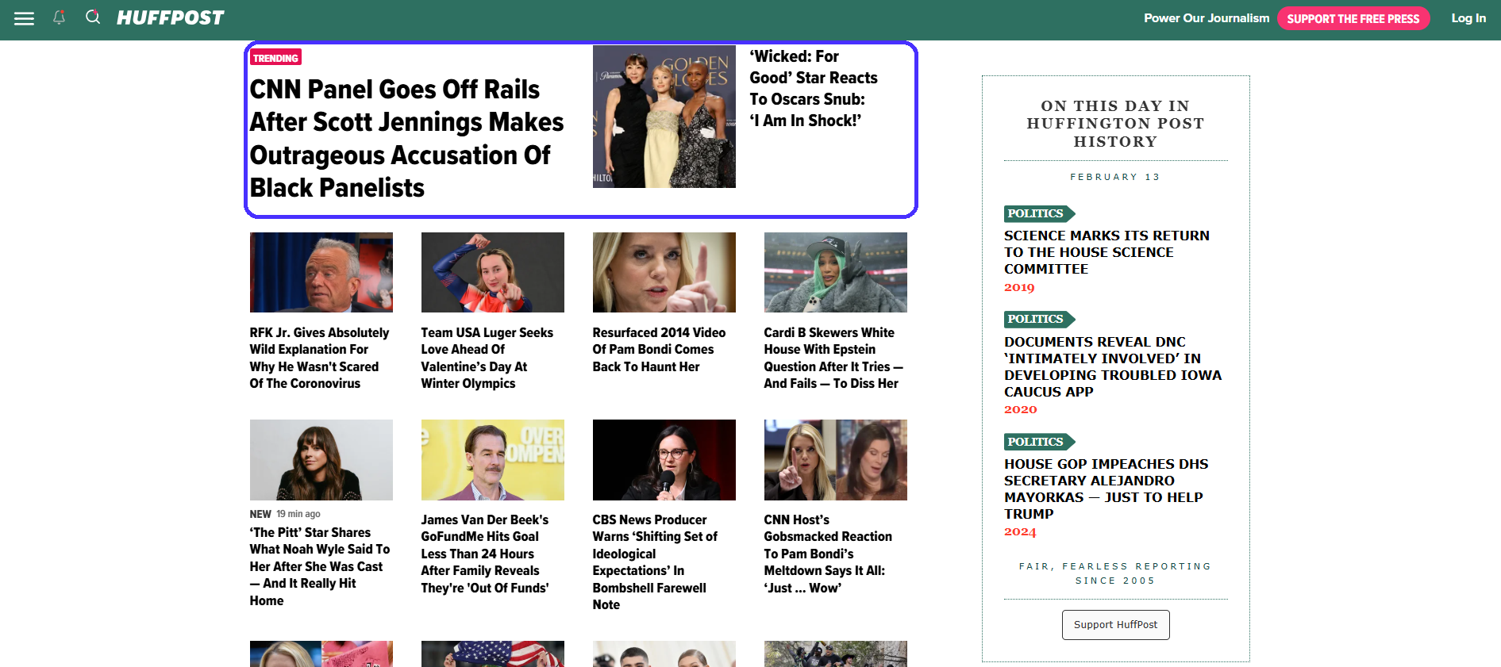Click Politics tag above DNC documents story
The width and height of the screenshot is (1501, 667).
pos(1039,319)
